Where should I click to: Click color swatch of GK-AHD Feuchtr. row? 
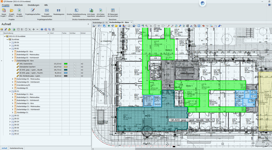click(x=66, y=73)
